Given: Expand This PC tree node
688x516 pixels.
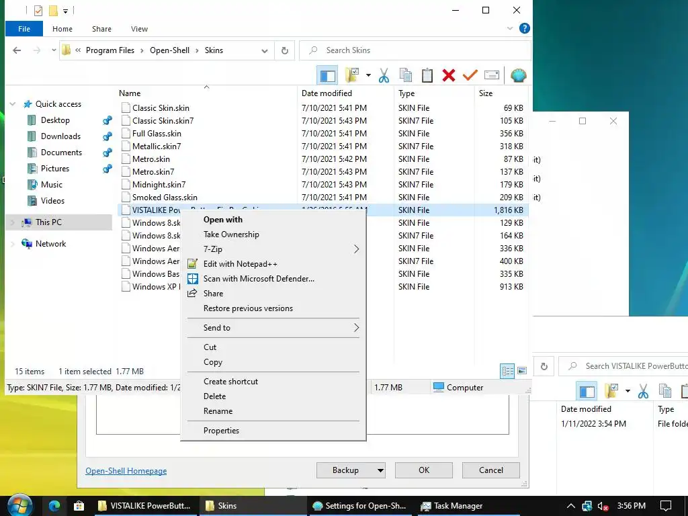Looking at the screenshot, I should (13, 222).
